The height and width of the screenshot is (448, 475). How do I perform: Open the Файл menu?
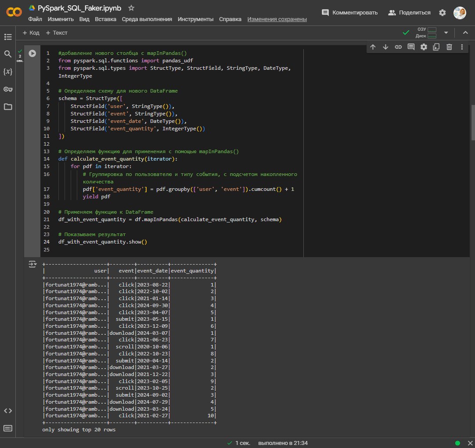coord(35,19)
